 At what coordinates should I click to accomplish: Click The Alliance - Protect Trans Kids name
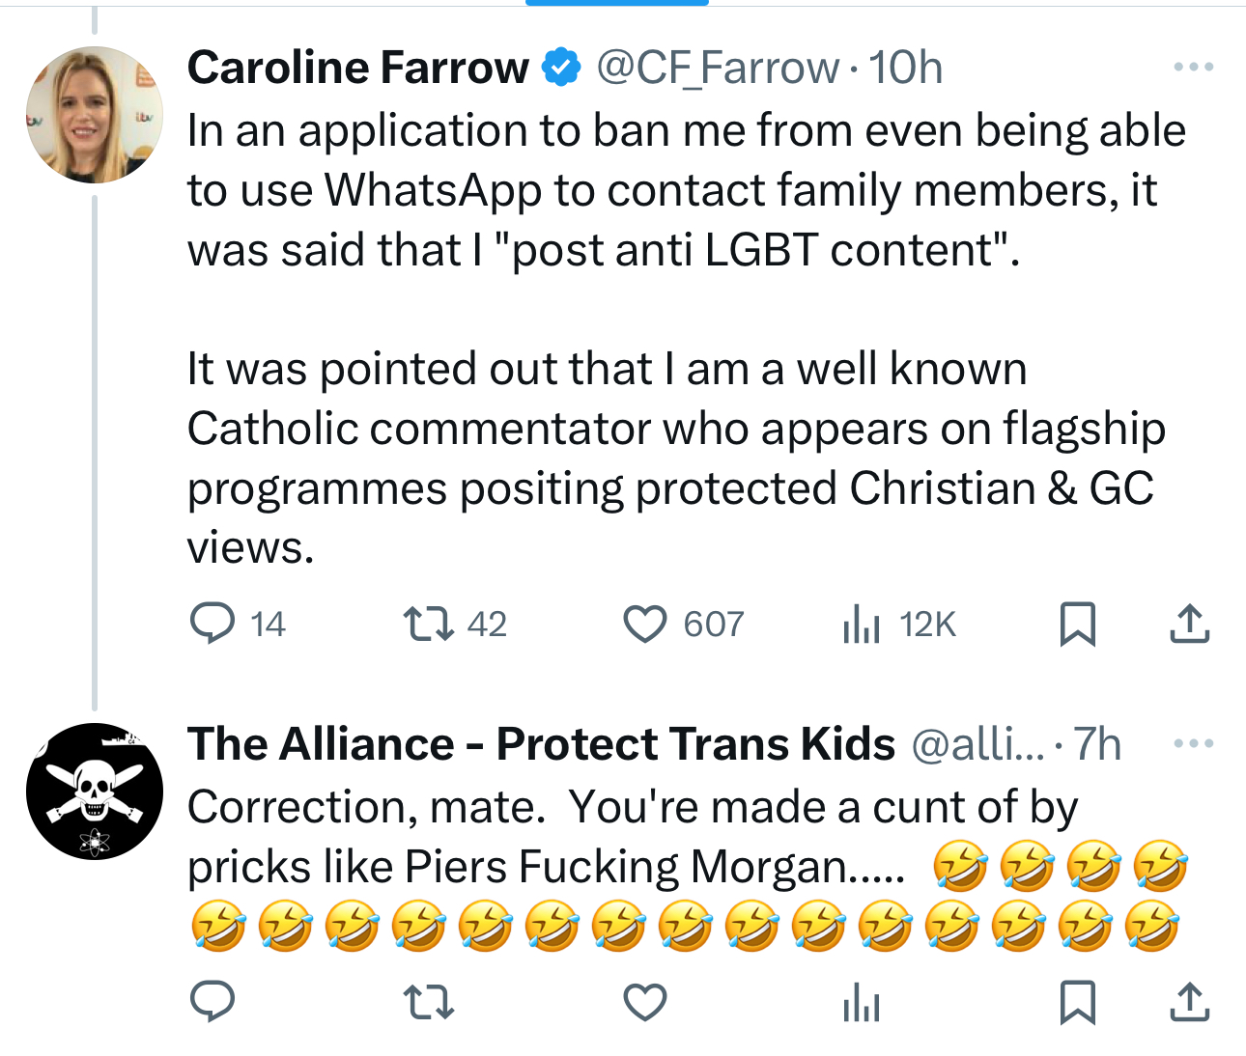tap(541, 744)
